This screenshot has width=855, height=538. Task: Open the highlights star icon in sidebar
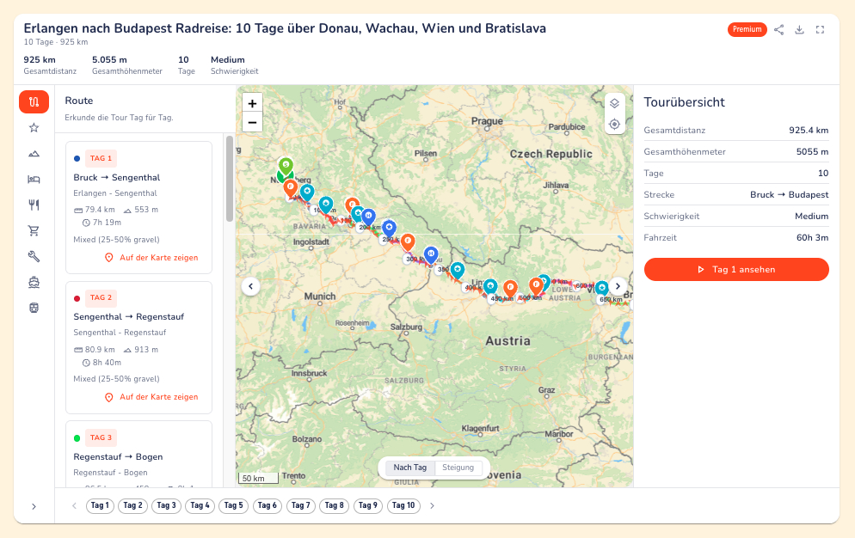click(34, 127)
